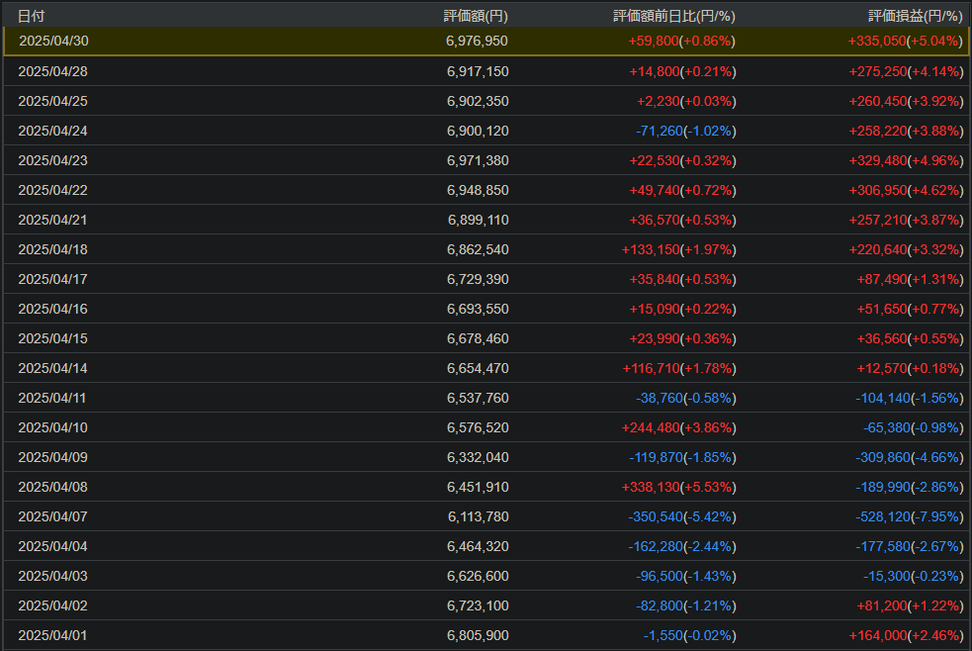
Task: Select the 2025/04/28 date row
Action: (486, 71)
